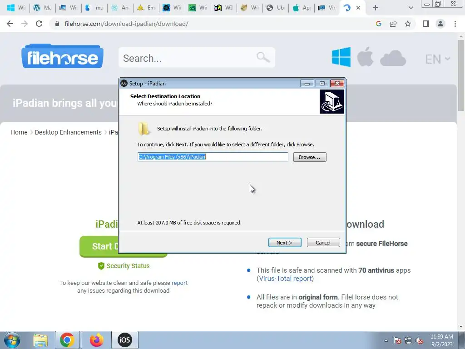Click the iOS installer taskbar icon
The height and width of the screenshot is (349, 465).
(x=124, y=340)
